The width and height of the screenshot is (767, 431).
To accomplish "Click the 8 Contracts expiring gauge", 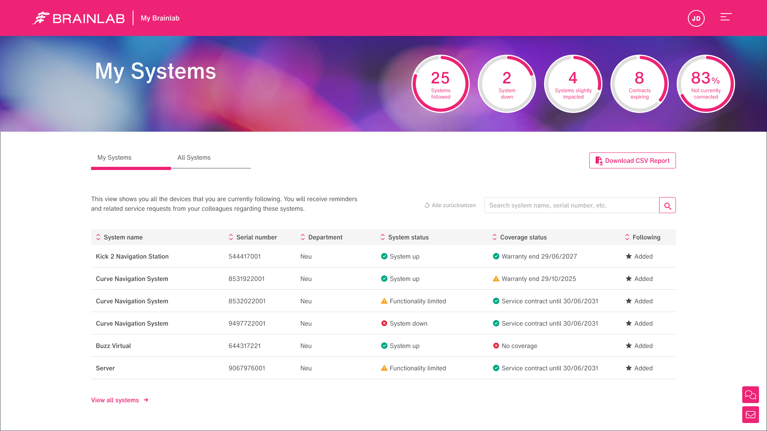I will pos(640,84).
